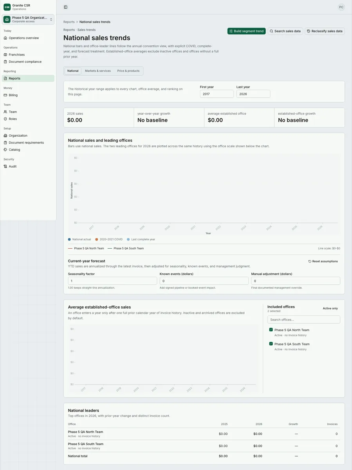Select Reports in sidebar
This screenshot has height=470, width=352.
(x=28, y=78)
